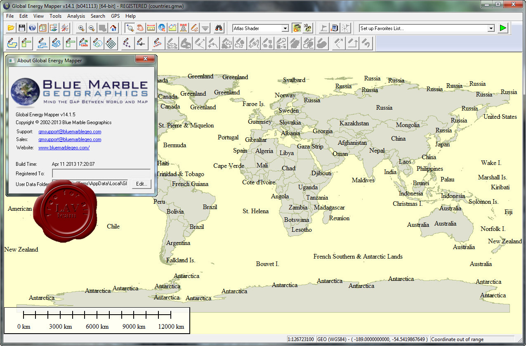Open the File menu
The image size is (526, 346).
click(x=10, y=16)
